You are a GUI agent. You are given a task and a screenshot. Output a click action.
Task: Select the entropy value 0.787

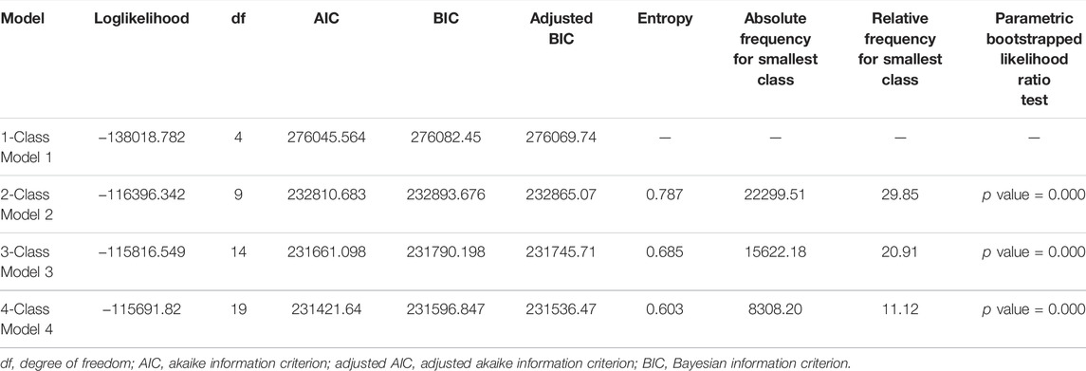coord(665,195)
